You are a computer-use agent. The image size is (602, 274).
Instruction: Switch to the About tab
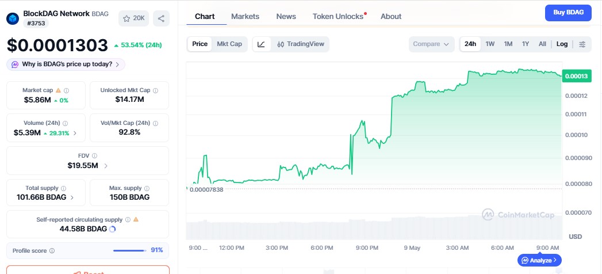click(391, 17)
